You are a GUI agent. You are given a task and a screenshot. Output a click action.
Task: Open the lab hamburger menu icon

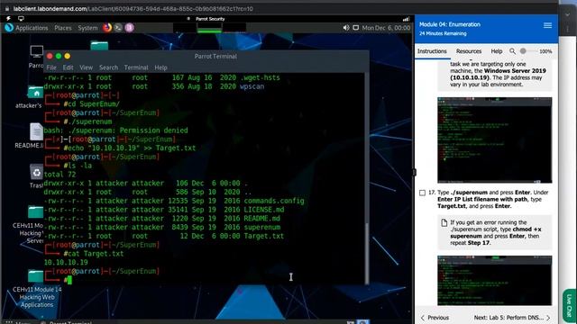pyautogui.click(x=547, y=25)
